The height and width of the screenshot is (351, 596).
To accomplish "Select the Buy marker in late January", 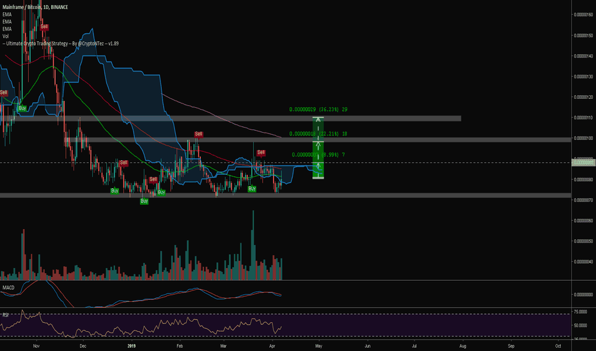I will (x=161, y=192).
